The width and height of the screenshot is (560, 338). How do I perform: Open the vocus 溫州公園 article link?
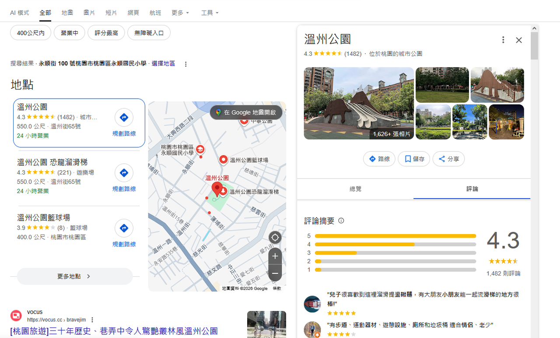tap(114, 331)
